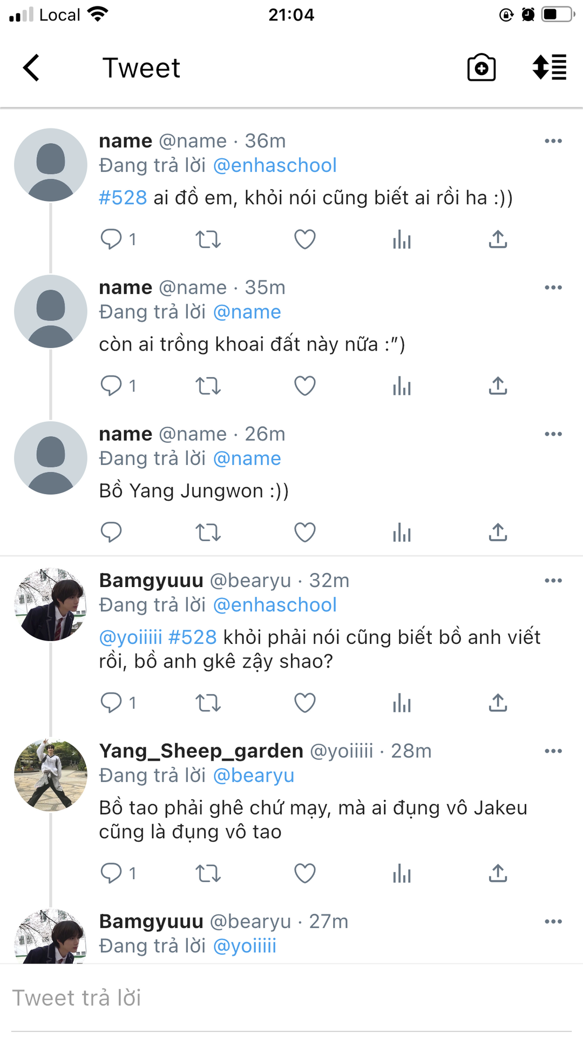Open Yang_Sheep_garden's profile picture

[50, 775]
